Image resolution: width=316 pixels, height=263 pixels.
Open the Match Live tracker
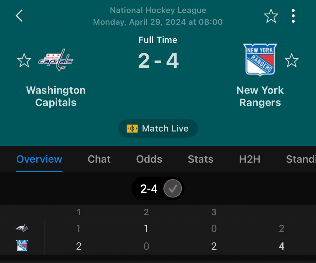[x=158, y=128]
